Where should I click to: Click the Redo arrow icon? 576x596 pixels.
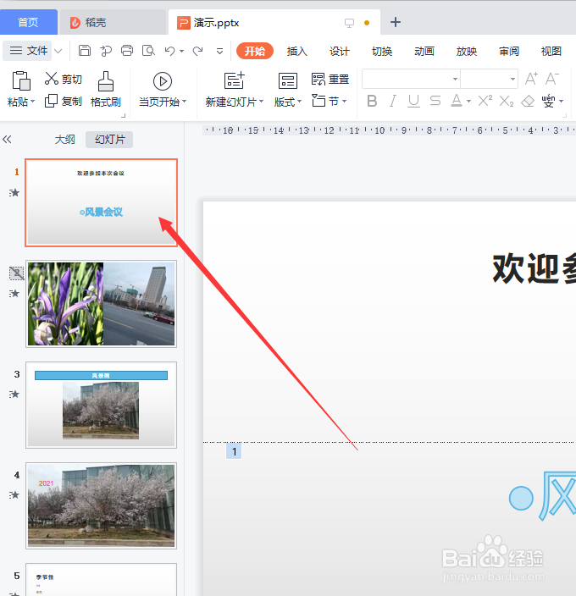click(197, 51)
